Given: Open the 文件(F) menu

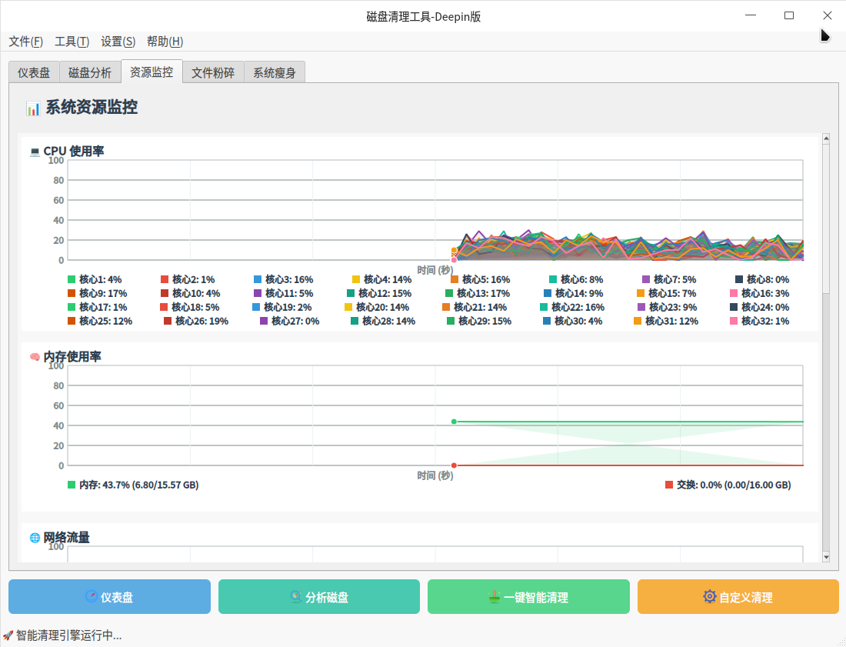Looking at the screenshot, I should (25, 42).
